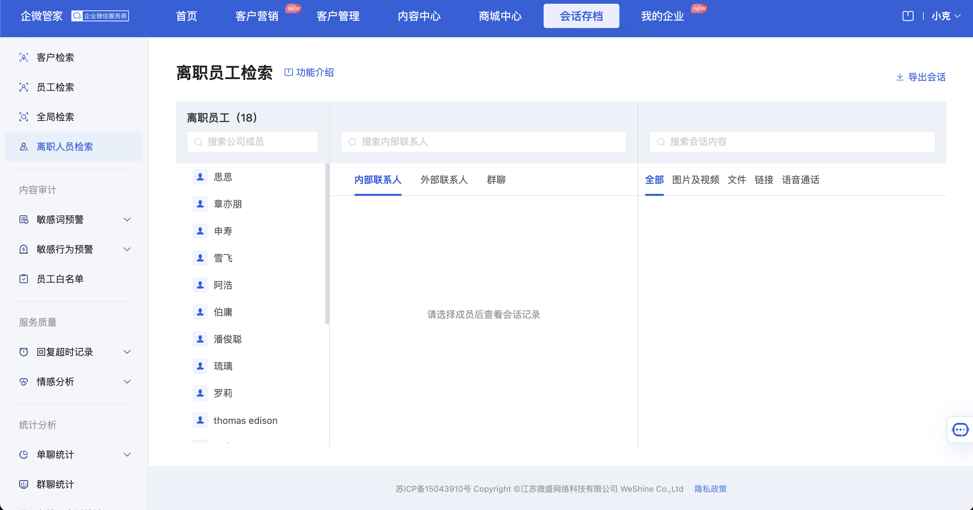
Task: Filter by 图片及视频 tab
Action: click(x=696, y=180)
